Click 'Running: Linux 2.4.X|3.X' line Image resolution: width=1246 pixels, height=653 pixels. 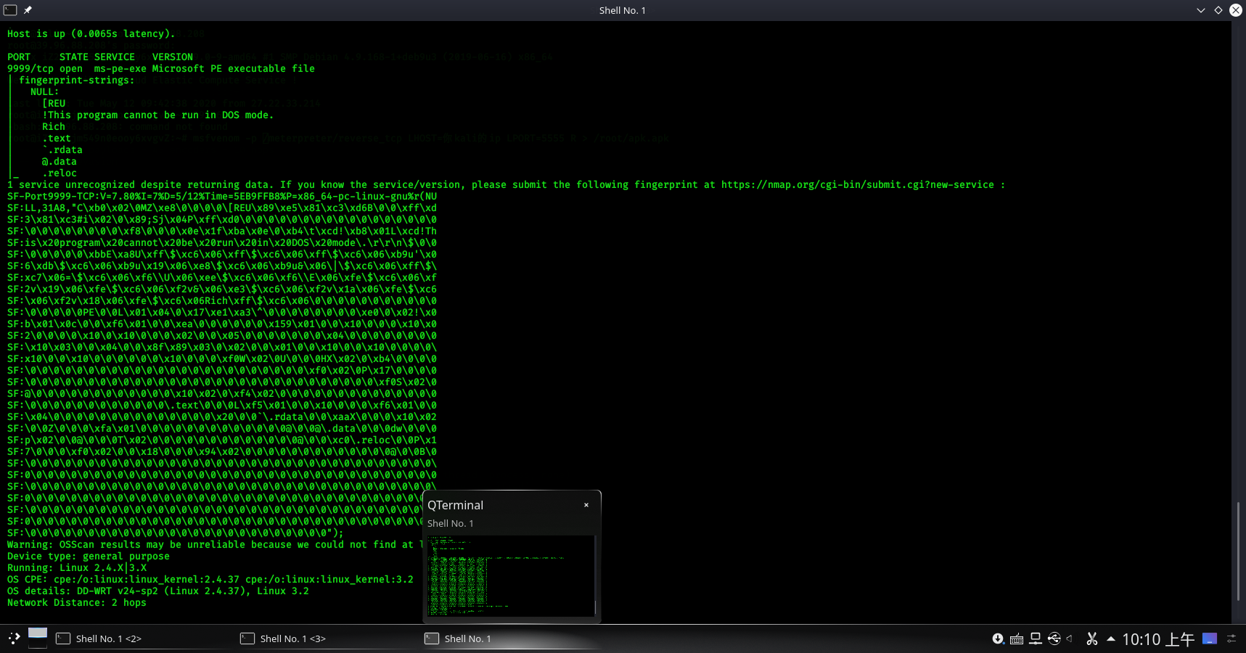pyautogui.click(x=77, y=568)
